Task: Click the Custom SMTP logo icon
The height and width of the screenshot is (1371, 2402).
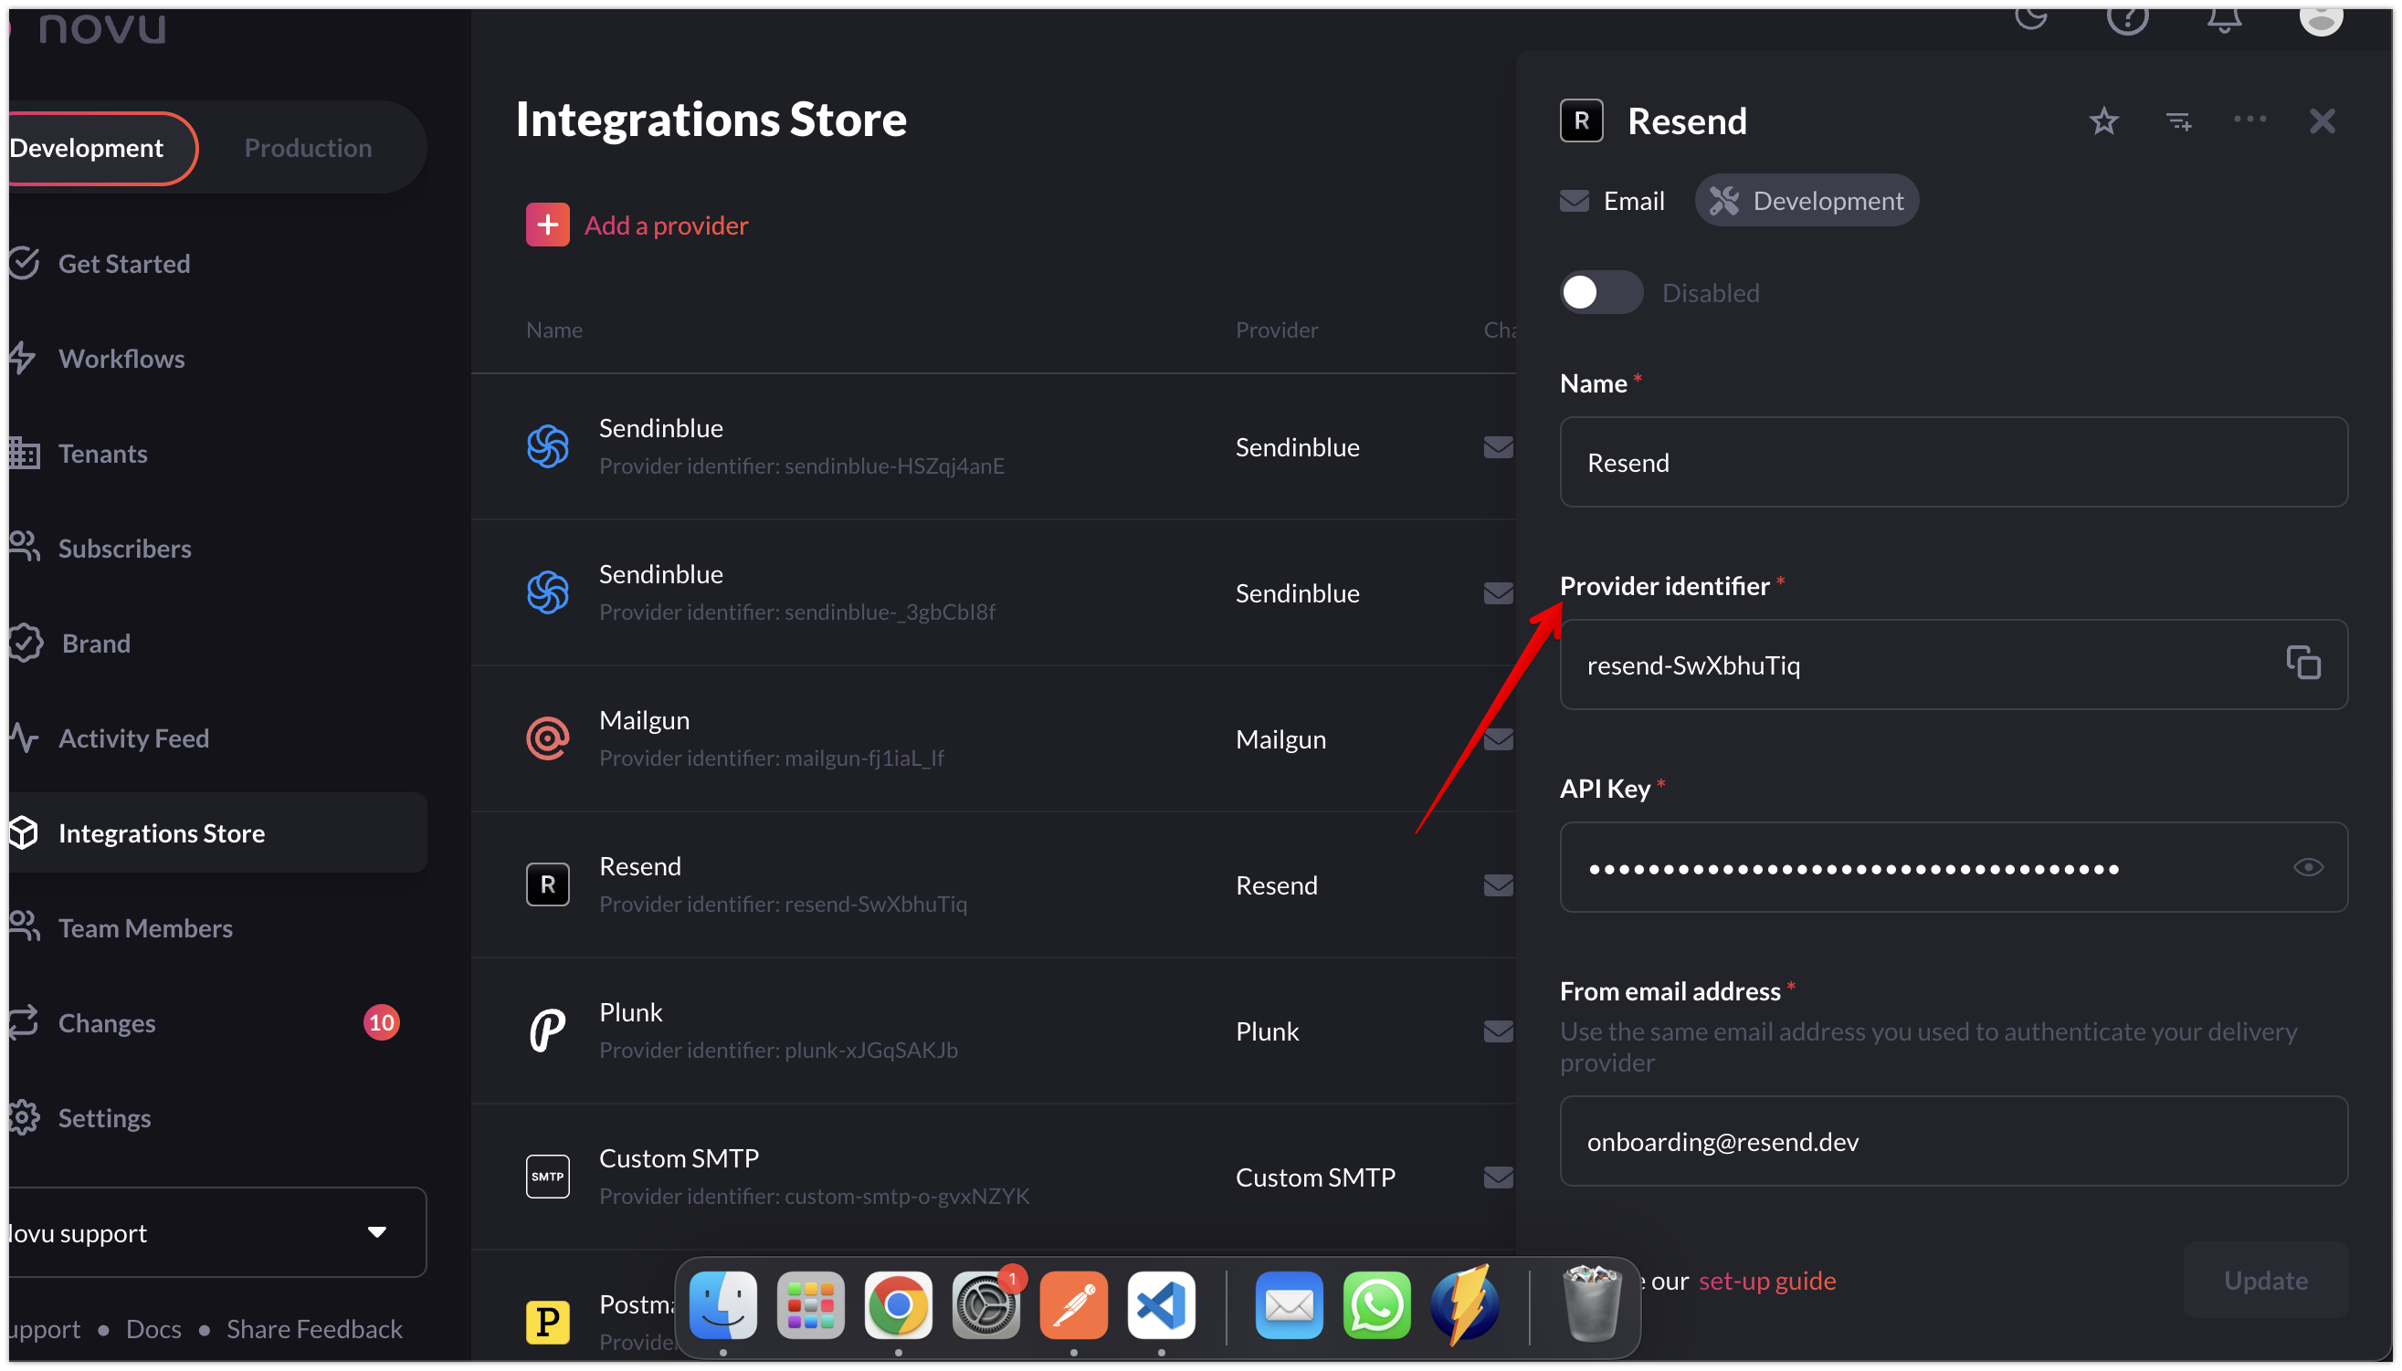Action: coord(547,1176)
